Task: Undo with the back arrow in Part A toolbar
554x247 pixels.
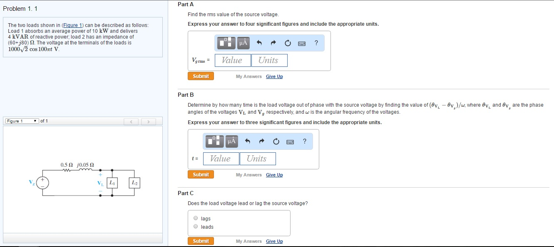Action: (259, 43)
